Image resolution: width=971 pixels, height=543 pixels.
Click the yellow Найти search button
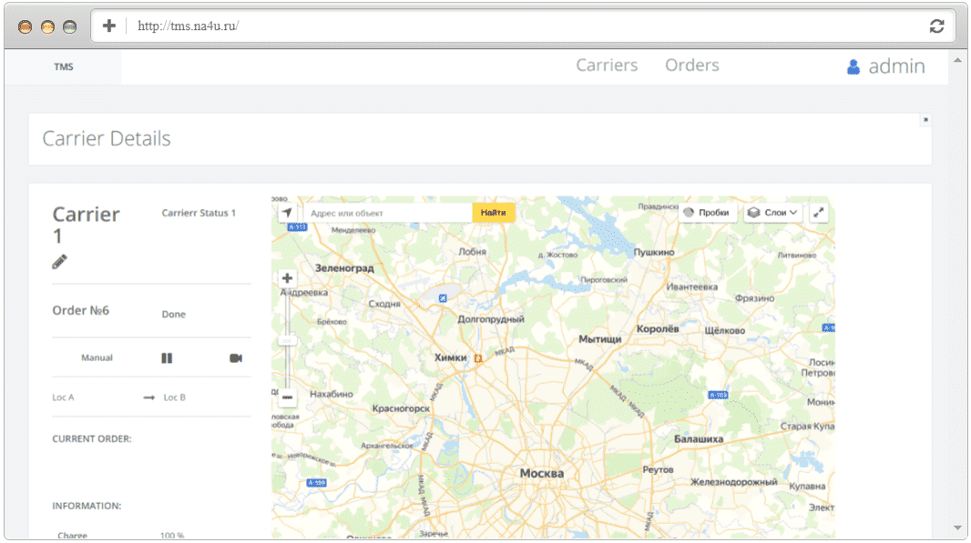tap(494, 213)
